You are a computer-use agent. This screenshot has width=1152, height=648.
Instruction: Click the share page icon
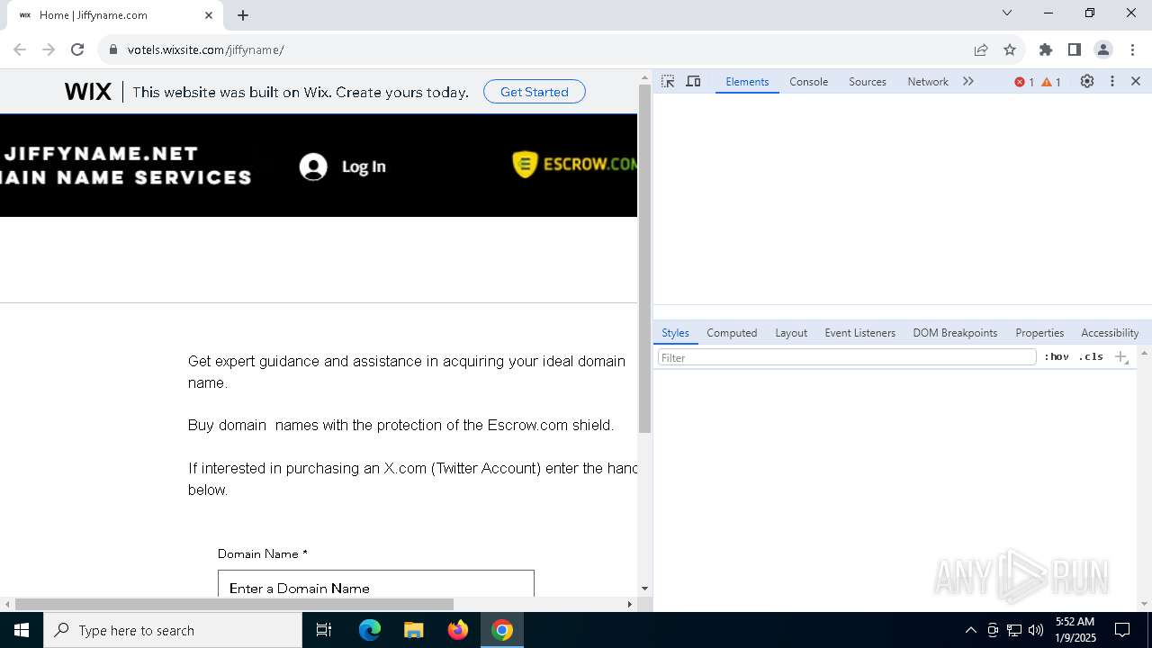981,49
